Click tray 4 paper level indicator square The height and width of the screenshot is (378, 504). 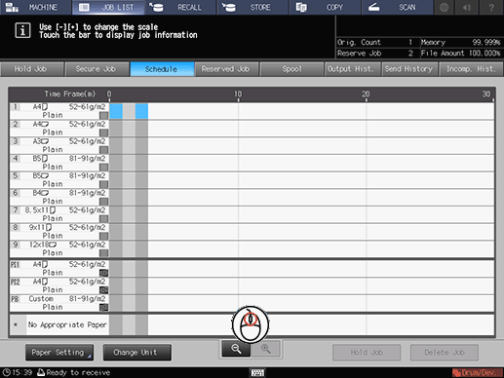(103, 168)
